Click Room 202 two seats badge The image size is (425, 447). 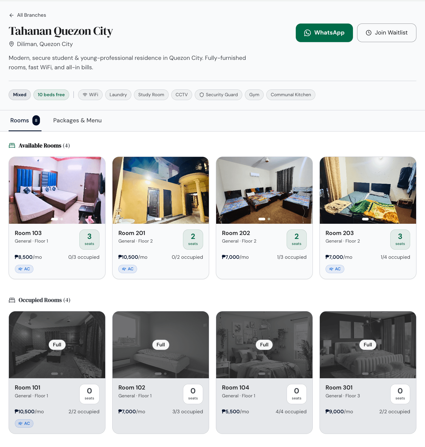(x=297, y=239)
